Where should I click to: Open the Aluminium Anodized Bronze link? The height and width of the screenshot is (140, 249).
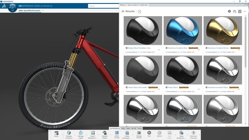pyautogui.click(x=218, y=48)
